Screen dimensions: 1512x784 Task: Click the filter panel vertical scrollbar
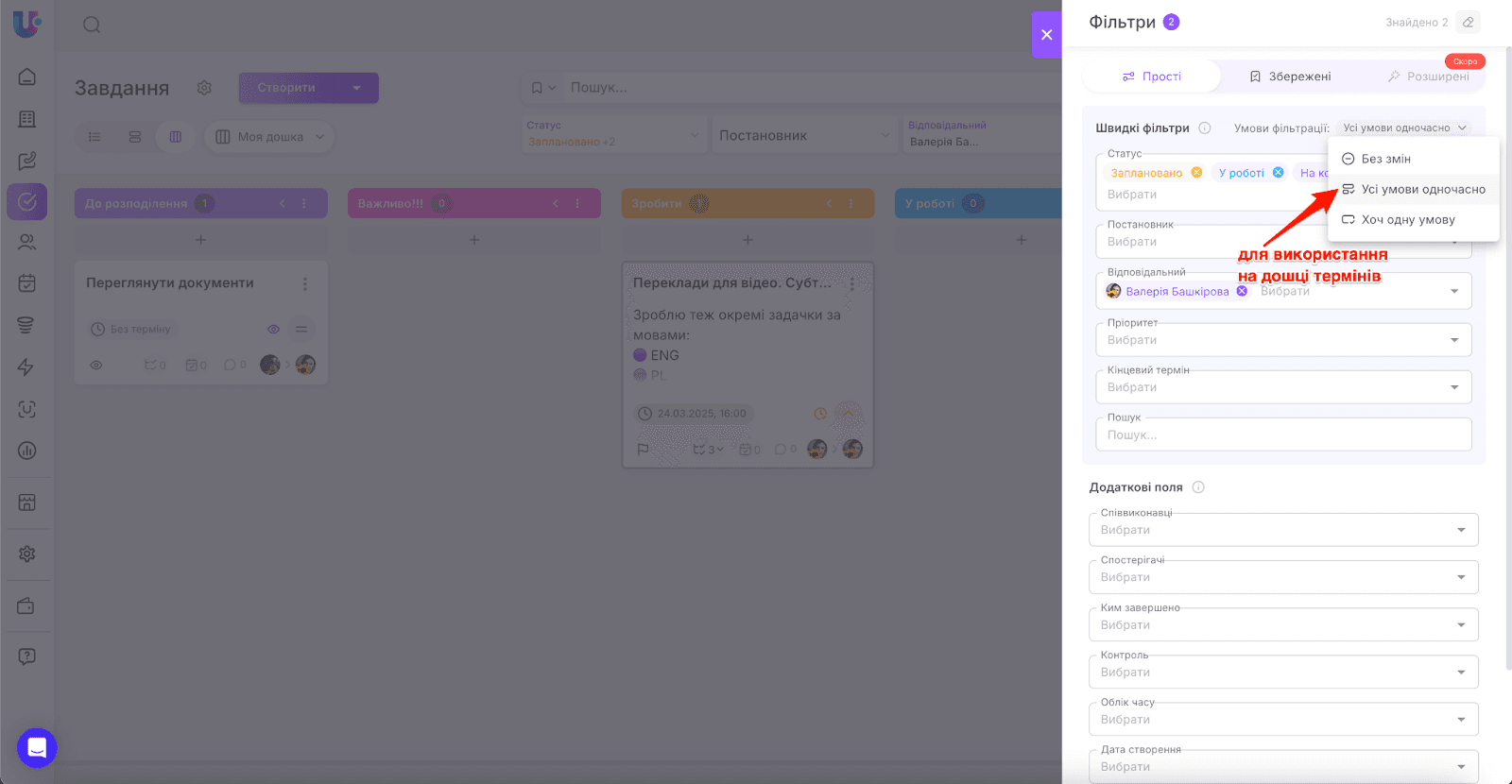point(1508,359)
